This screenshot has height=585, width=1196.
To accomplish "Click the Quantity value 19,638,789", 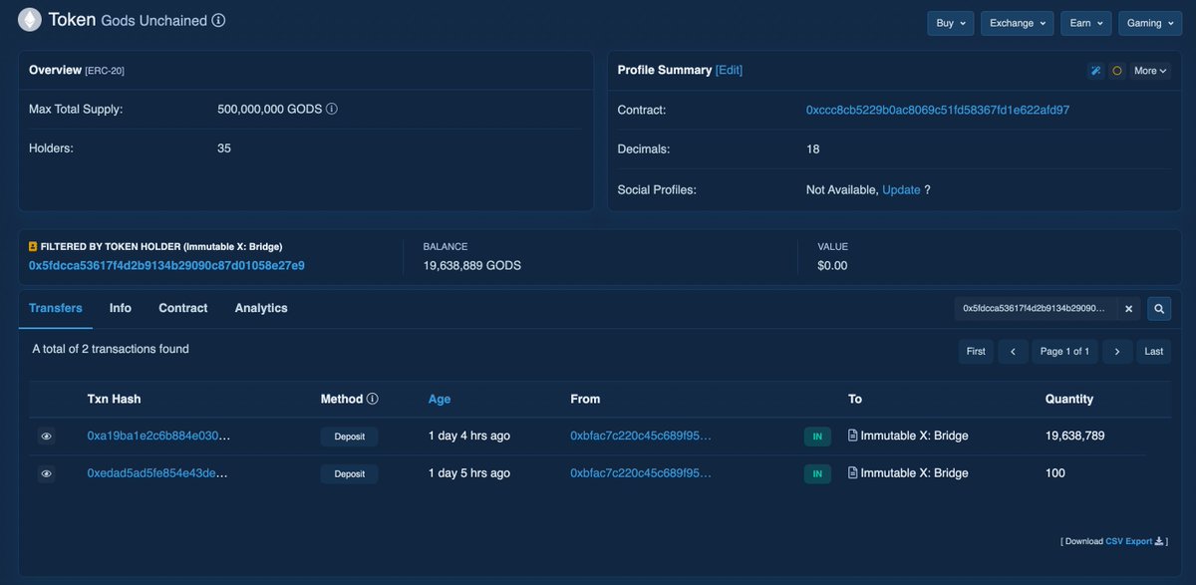I will [1074, 436].
